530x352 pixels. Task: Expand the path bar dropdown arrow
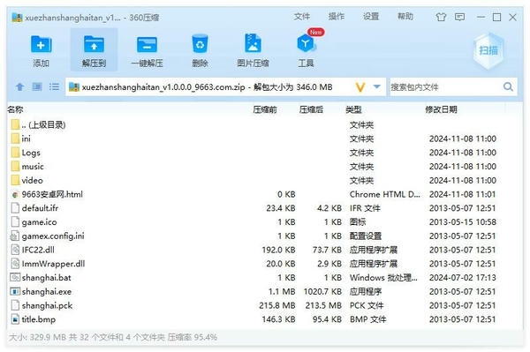pos(376,86)
